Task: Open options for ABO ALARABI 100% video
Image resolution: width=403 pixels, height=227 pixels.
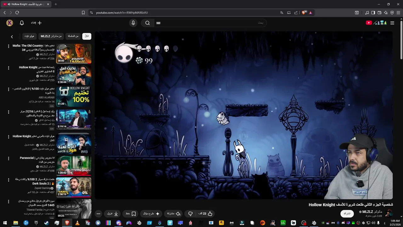Action: 9,89
